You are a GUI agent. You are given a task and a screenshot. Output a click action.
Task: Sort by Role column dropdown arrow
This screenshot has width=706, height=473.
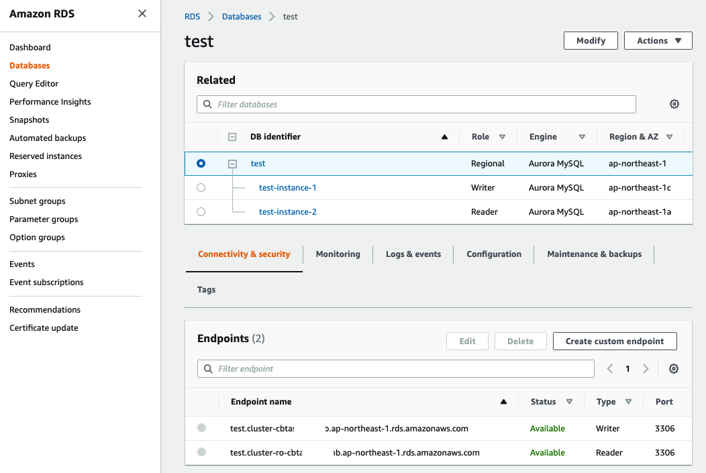click(502, 137)
